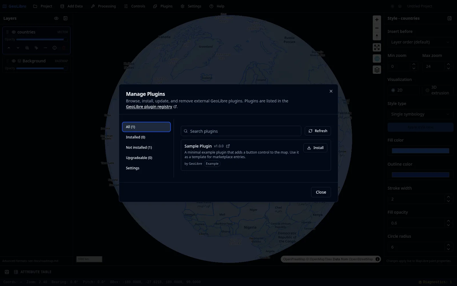Screen dimensions: 457x286
Task: Collapse the Layers panel
Action: coord(65,18)
